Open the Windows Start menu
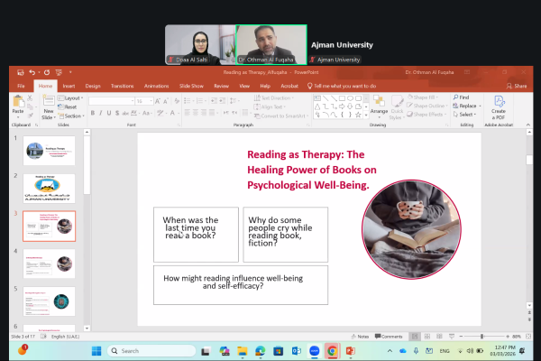 pyautogui.click(x=96, y=351)
